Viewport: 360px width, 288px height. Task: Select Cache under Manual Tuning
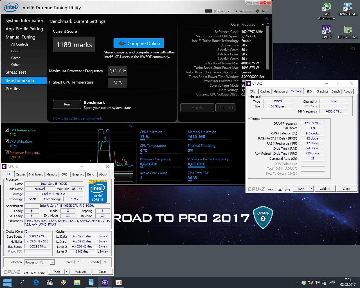[16, 58]
